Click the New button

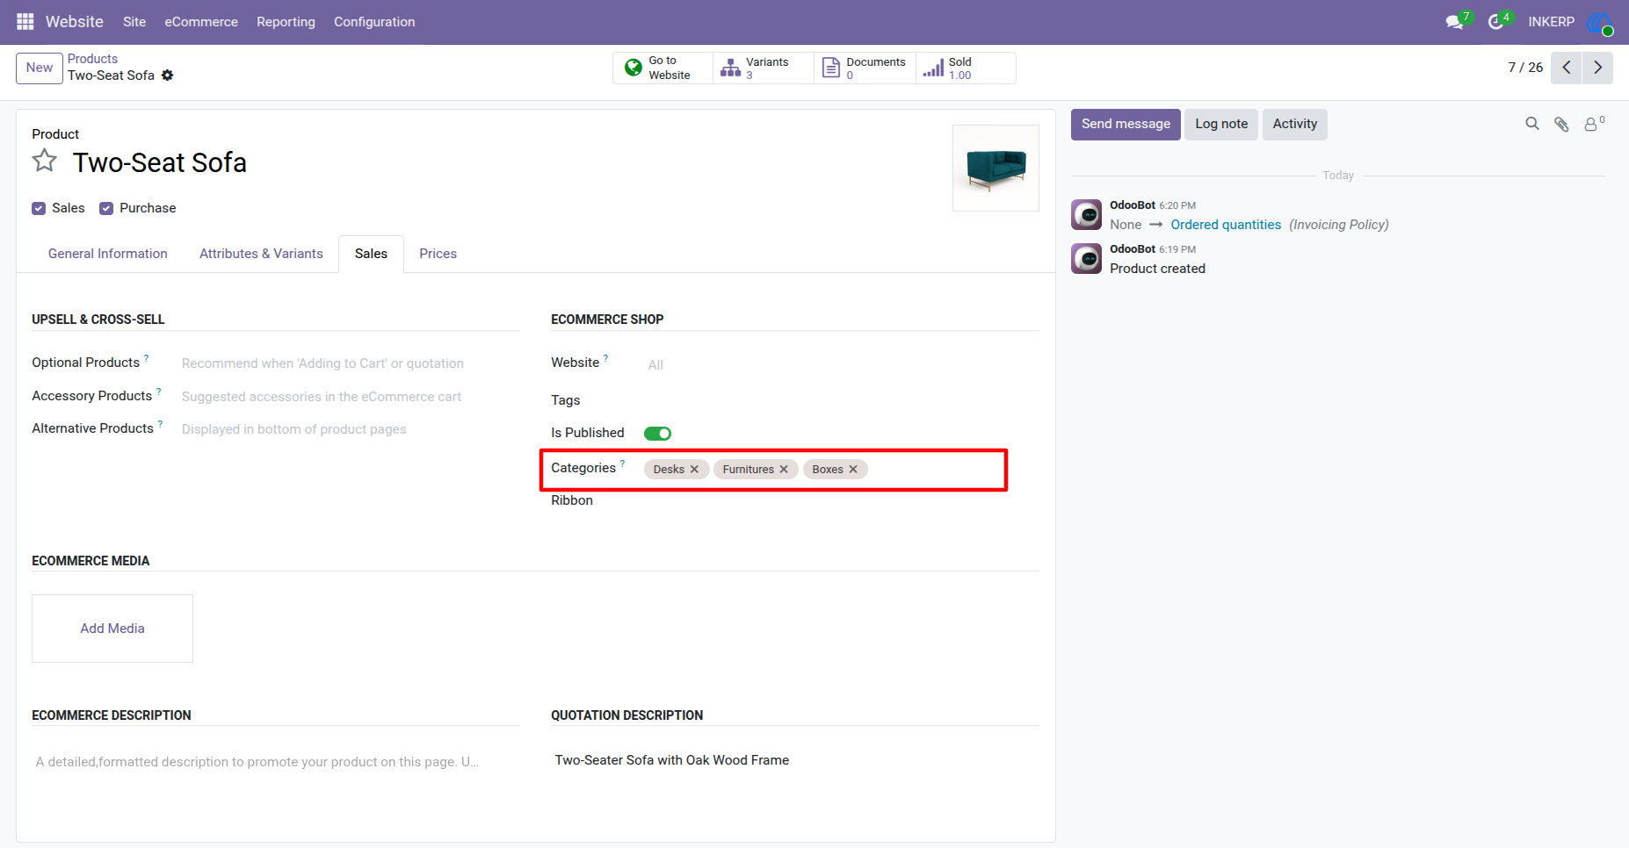coord(40,68)
